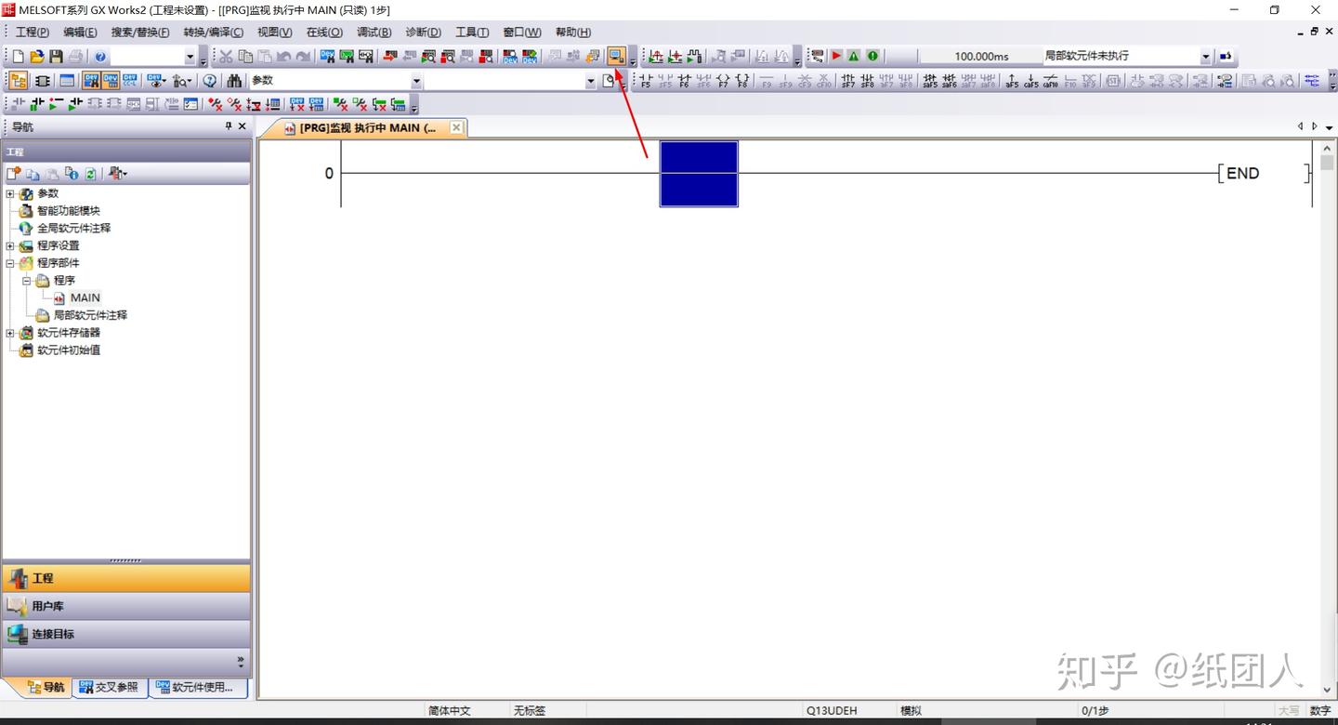Click the Save project icon
Screen dimensions: 1338x725
click(56, 57)
